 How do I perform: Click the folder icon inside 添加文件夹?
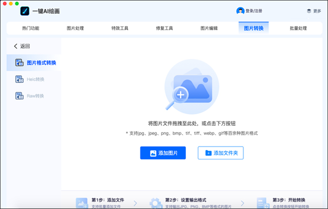tap(208, 153)
